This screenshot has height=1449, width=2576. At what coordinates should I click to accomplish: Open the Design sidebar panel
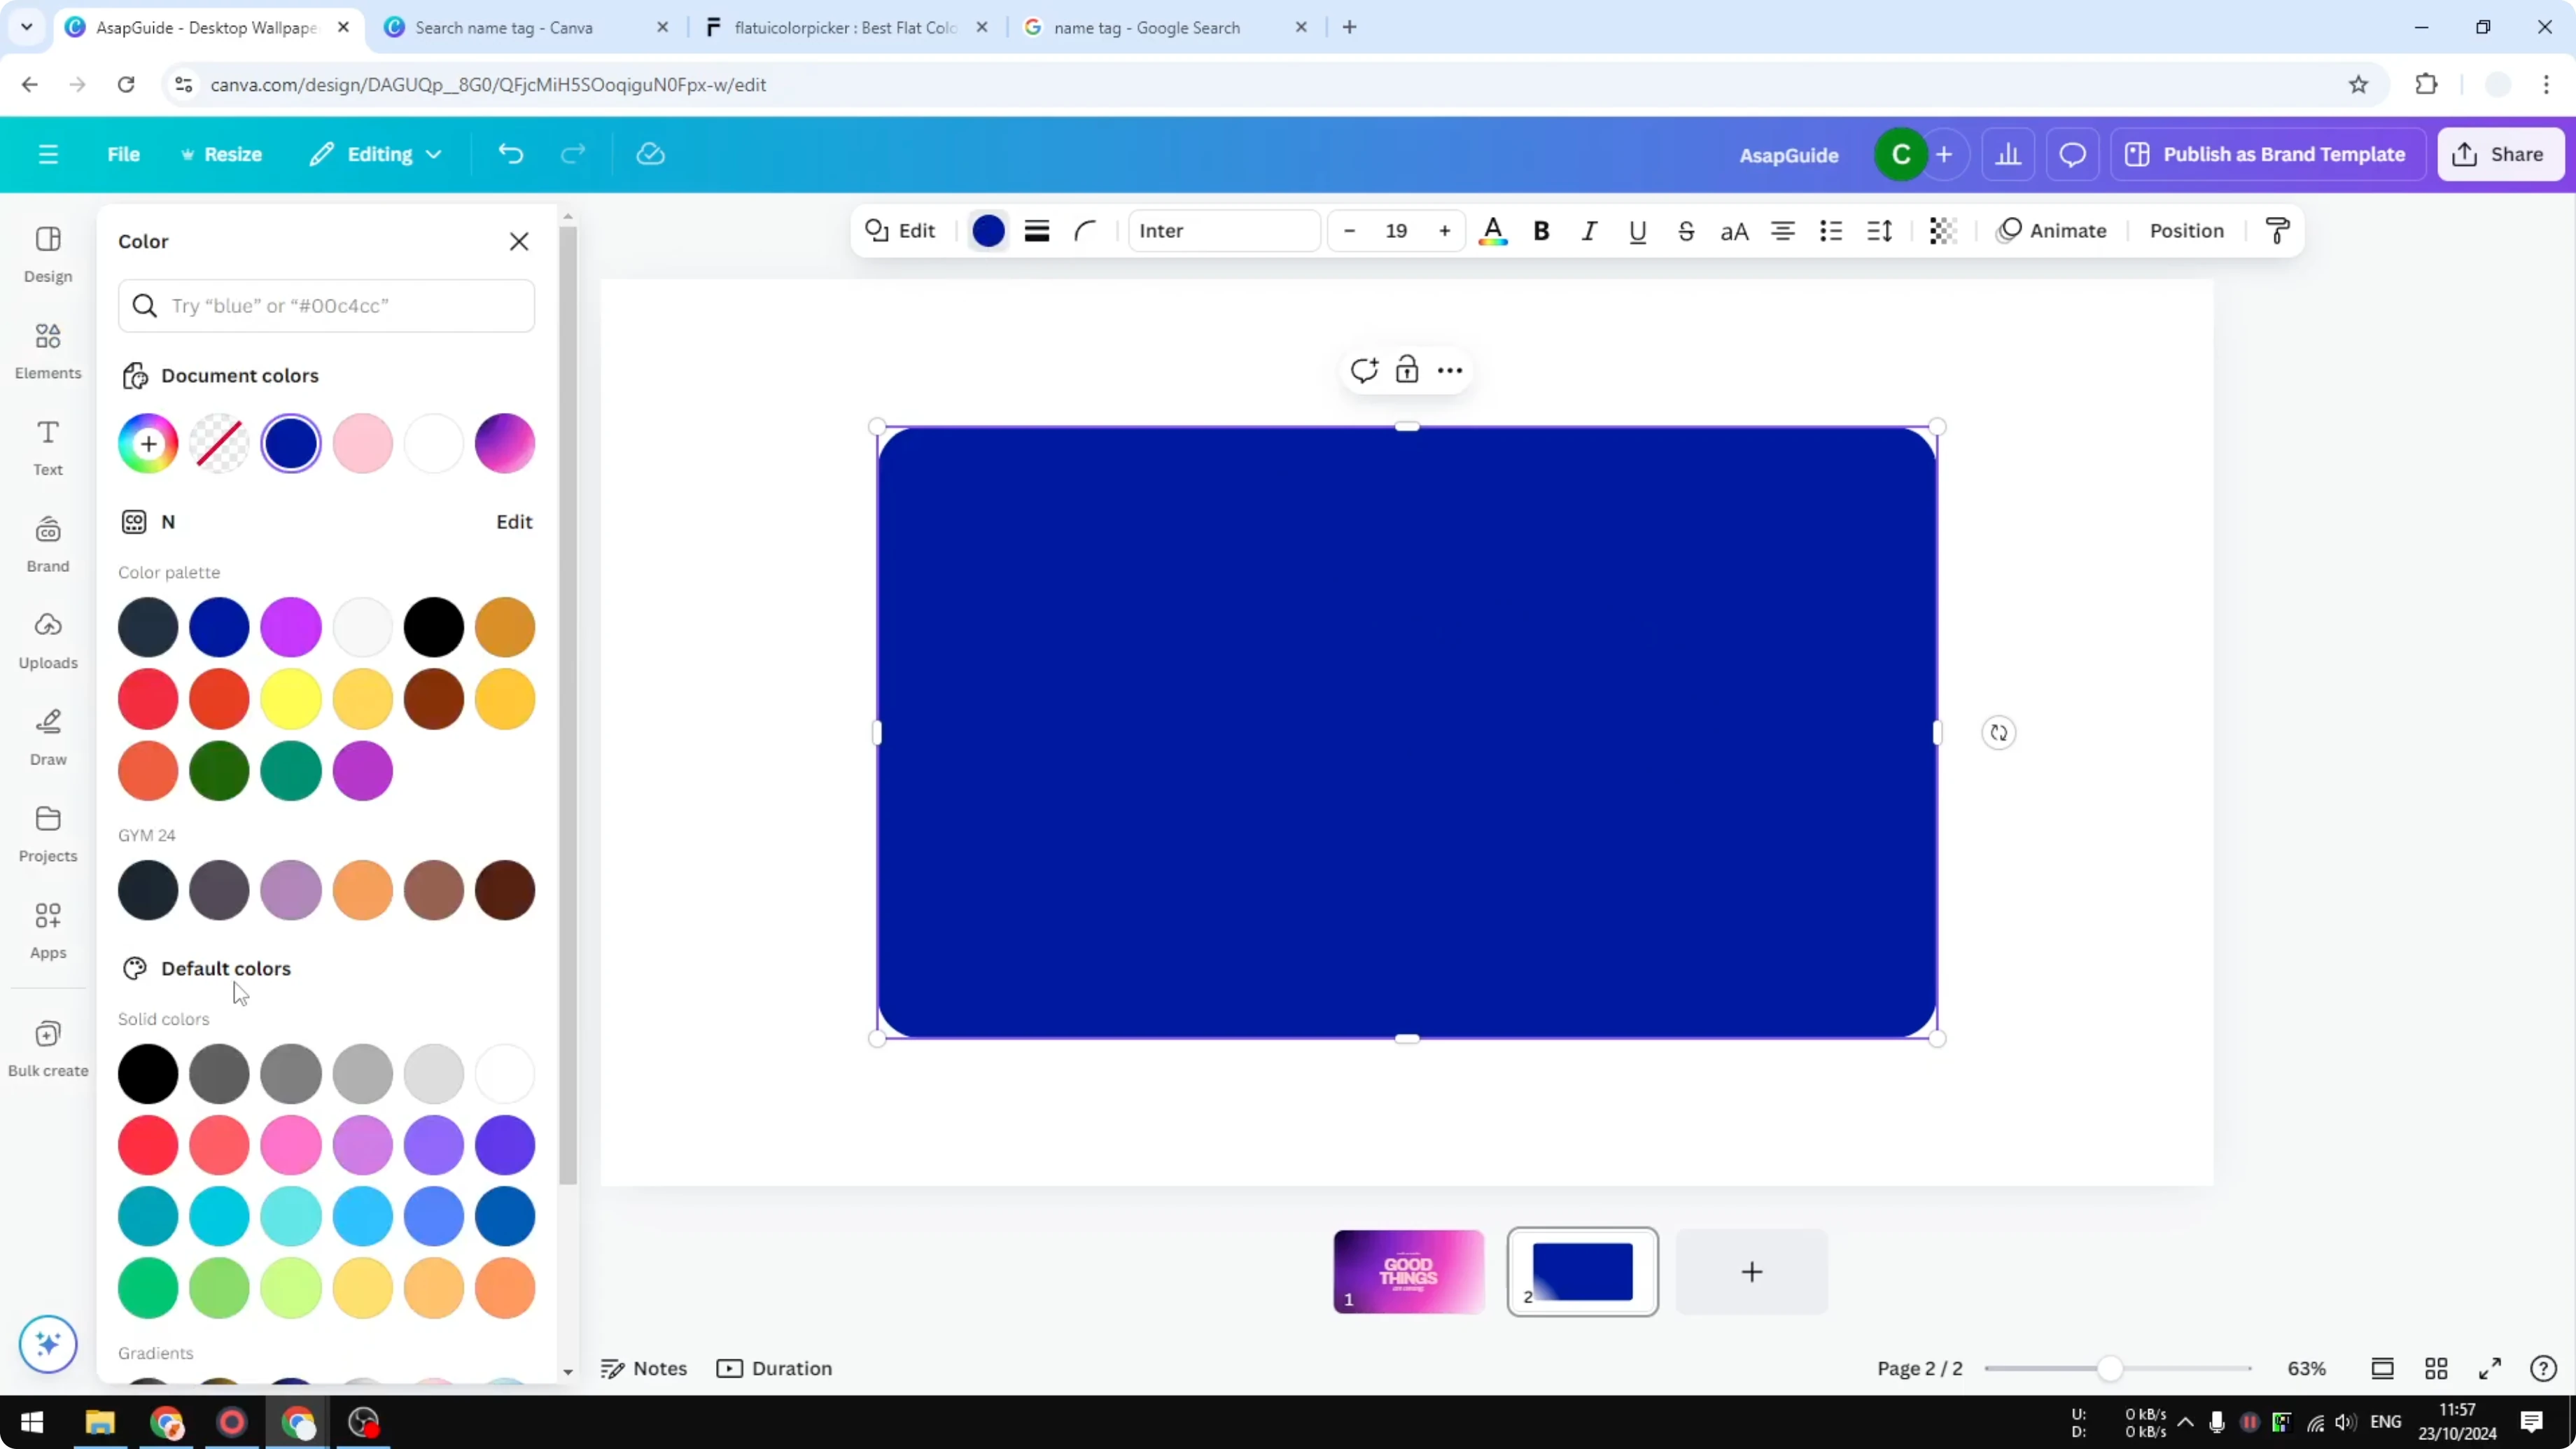tap(48, 254)
